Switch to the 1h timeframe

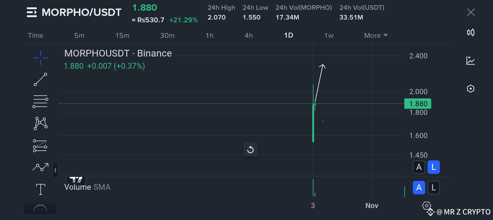pos(209,35)
